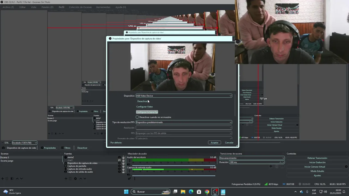Show hidden system tray icons chevron

click(x=295, y=192)
